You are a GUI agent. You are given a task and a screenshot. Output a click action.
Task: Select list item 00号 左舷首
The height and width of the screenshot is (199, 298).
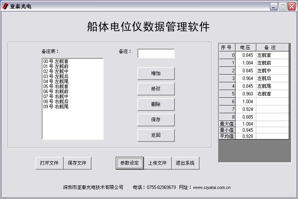56,61
